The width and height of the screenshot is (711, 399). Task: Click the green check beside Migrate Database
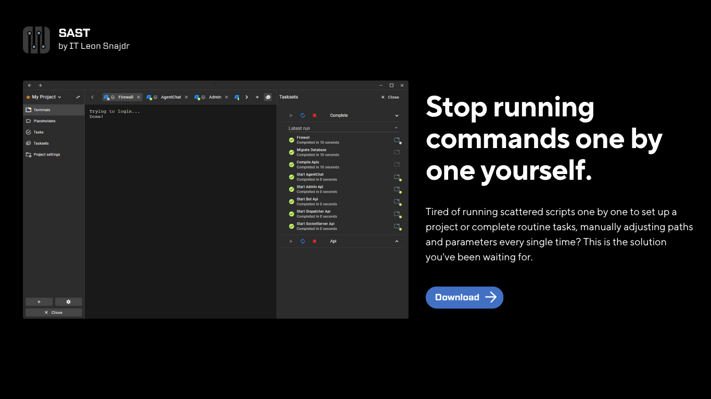click(291, 152)
